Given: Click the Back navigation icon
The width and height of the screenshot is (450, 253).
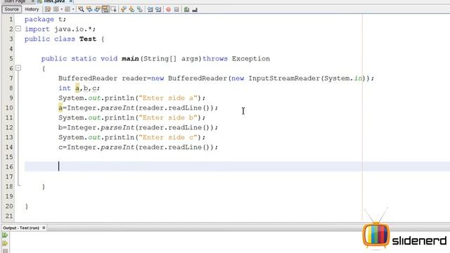Looking at the screenshot, I should click(x=56, y=9).
